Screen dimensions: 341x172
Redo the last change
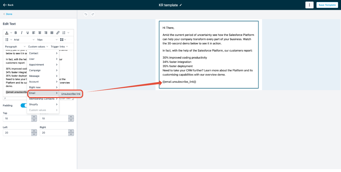point(93,14)
